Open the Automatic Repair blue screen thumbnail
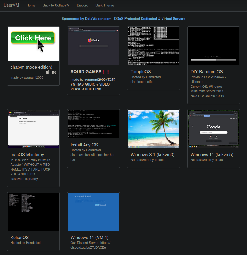Screen dimensions: 247x255 click(x=93, y=212)
